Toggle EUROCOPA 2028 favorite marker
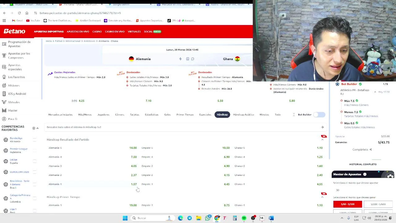 35,172
